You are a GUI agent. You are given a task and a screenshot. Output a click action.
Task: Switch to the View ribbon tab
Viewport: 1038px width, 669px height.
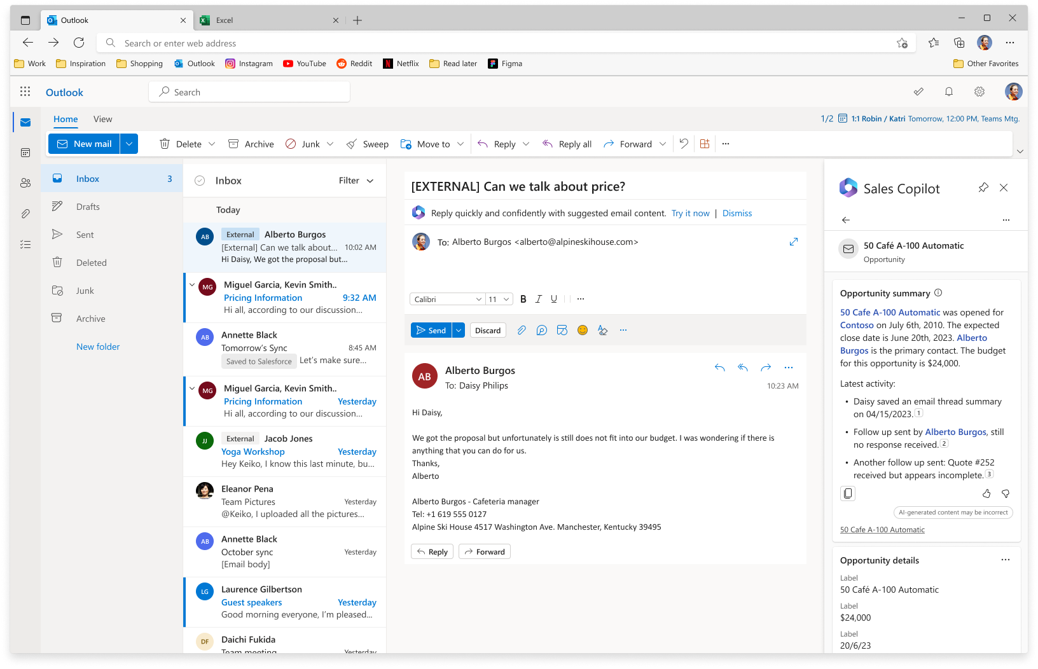(x=102, y=119)
